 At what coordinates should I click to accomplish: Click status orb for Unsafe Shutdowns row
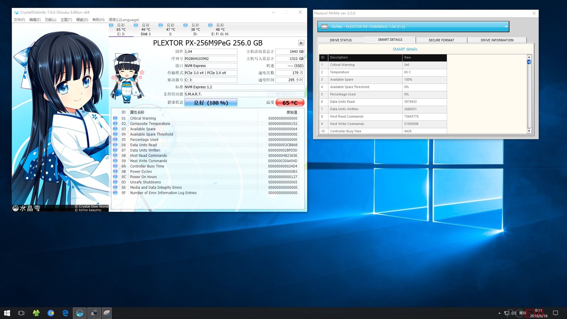(x=115, y=182)
